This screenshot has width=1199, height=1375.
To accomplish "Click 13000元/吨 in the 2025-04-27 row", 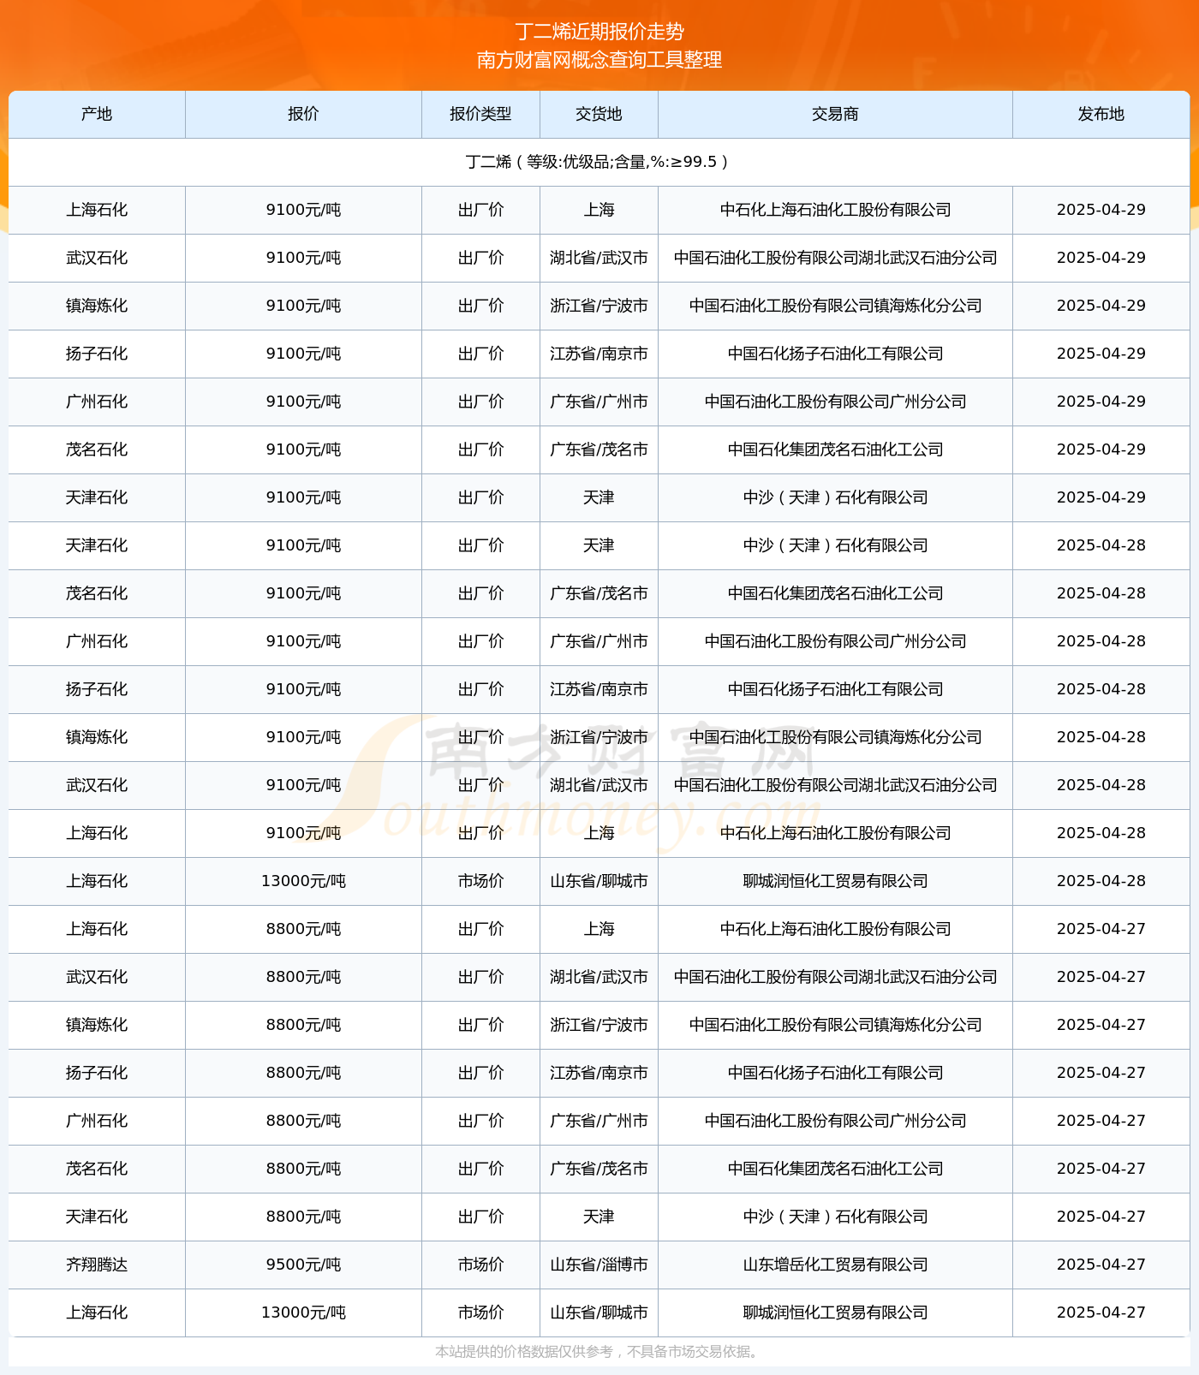I will click(x=303, y=1312).
